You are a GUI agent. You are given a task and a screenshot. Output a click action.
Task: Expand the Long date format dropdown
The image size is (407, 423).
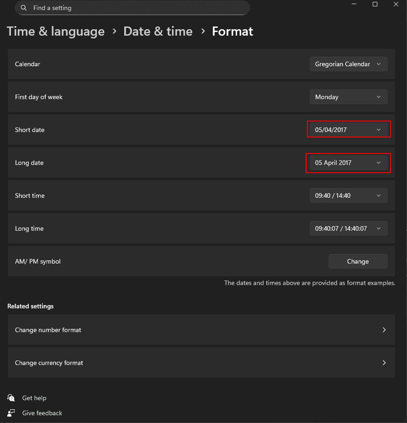pyautogui.click(x=349, y=163)
